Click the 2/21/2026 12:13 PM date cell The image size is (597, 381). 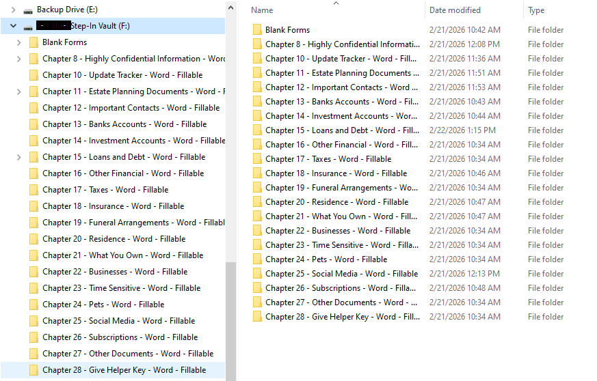(464, 273)
